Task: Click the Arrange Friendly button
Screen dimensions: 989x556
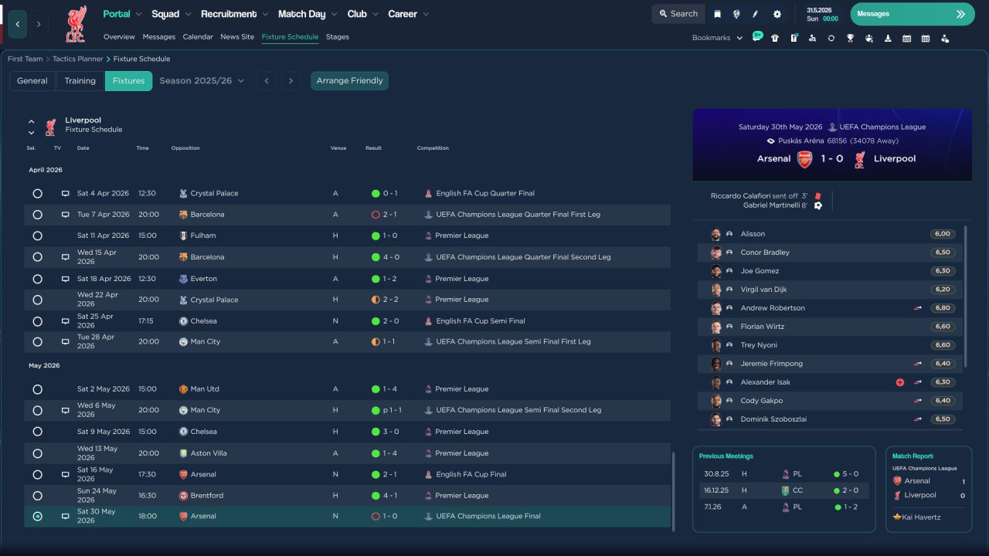Action: click(x=350, y=81)
